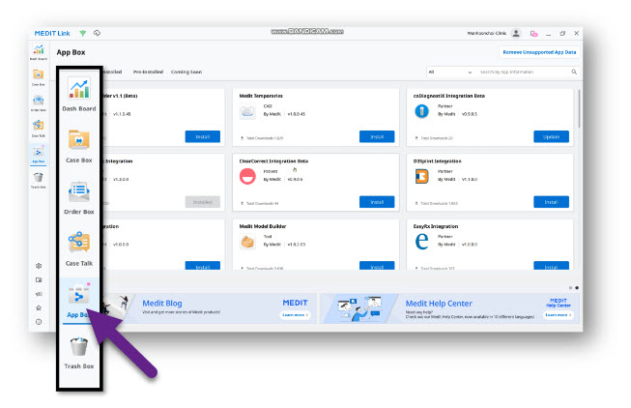Click the Medit Model Builder app icon
The width and height of the screenshot is (631, 408).
pyautogui.click(x=247, y=242)
